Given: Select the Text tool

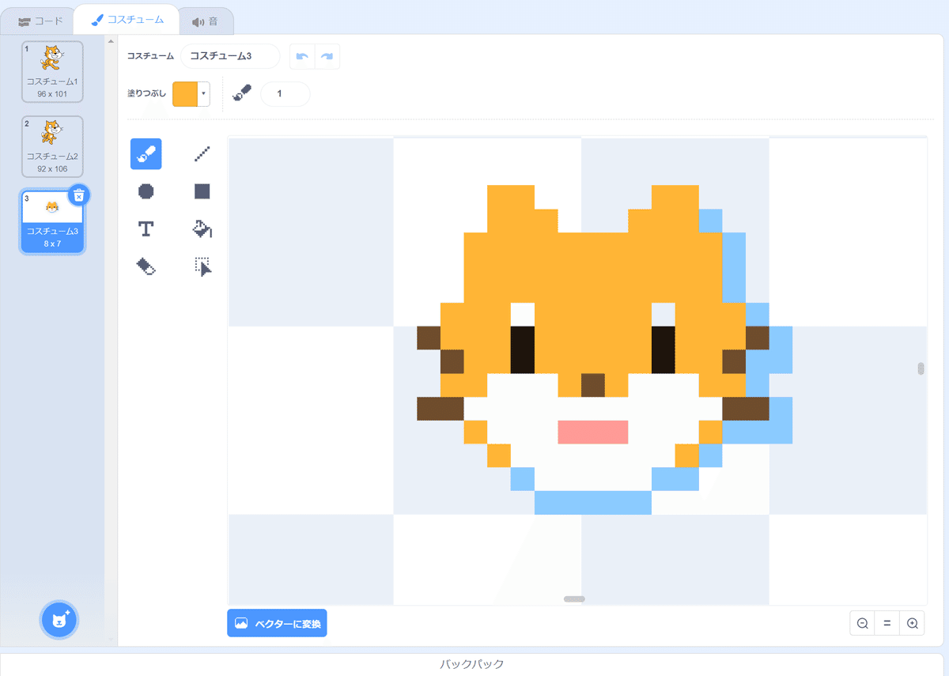Looking at the screenshot, I should (146, 229).
